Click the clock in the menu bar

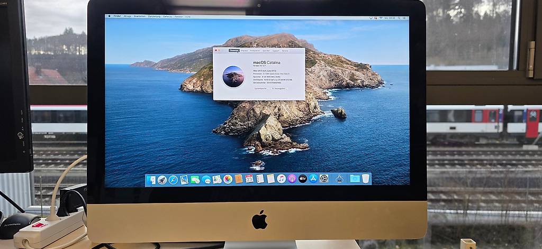(391, 18)
